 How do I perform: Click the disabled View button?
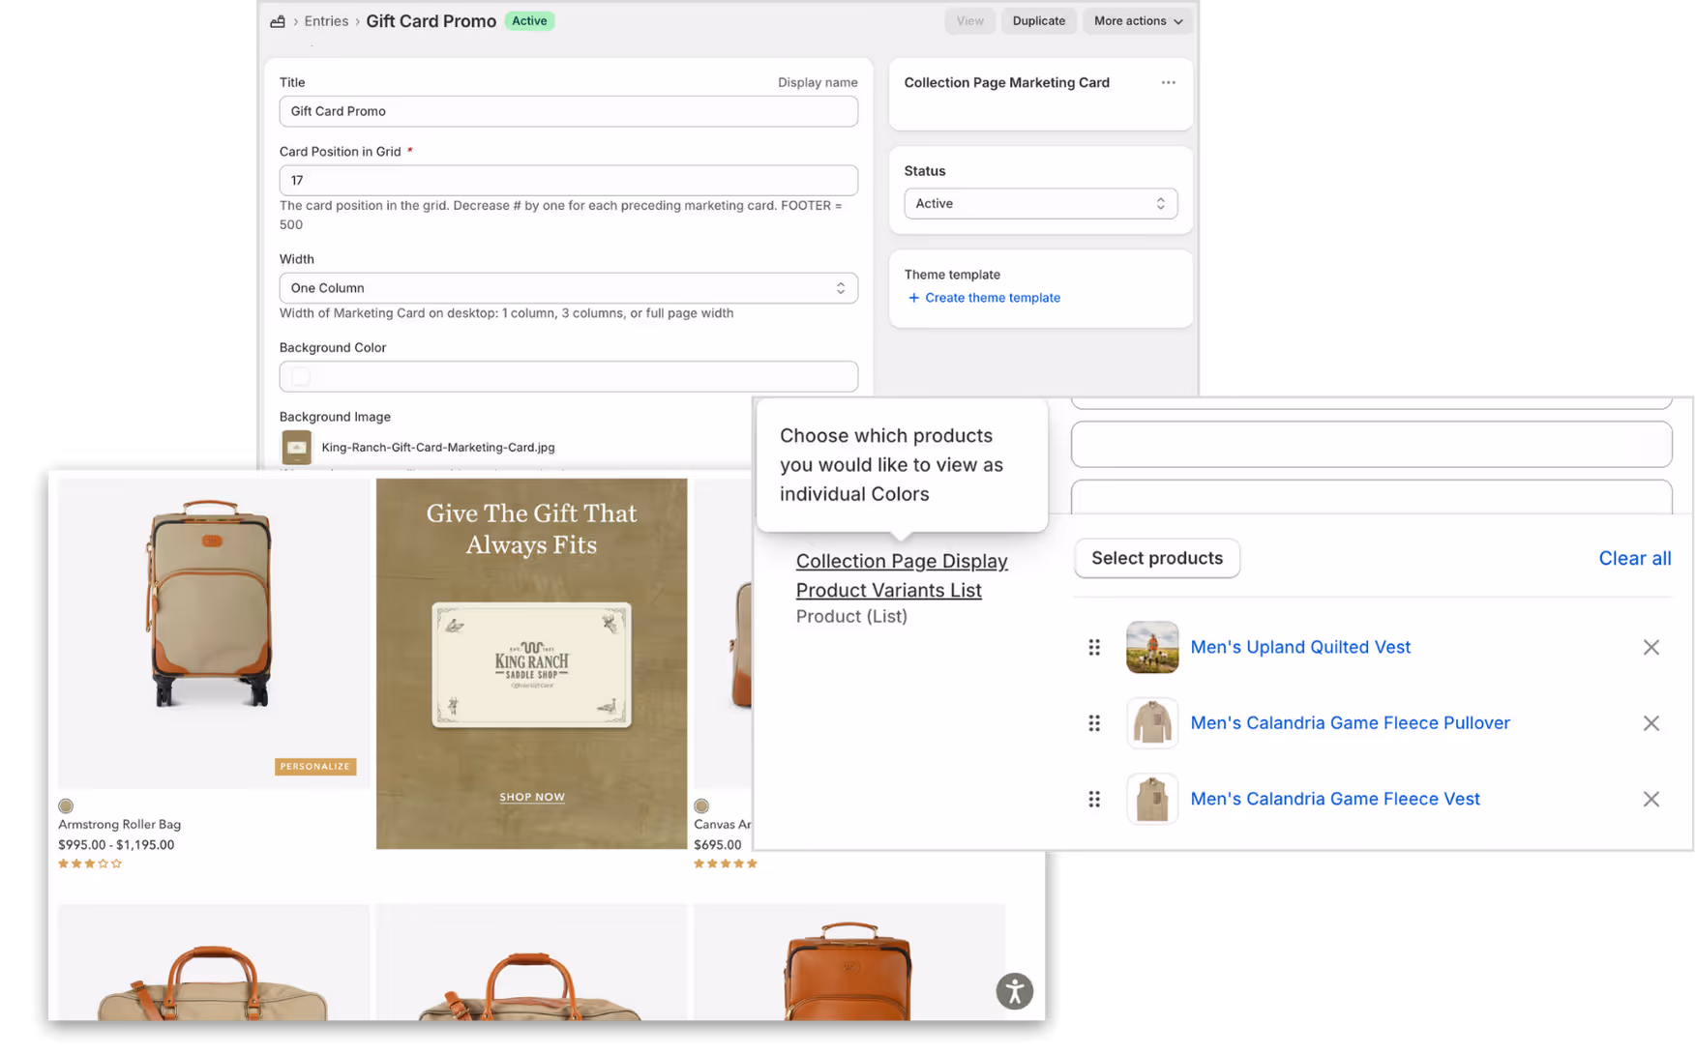point(969,21)
